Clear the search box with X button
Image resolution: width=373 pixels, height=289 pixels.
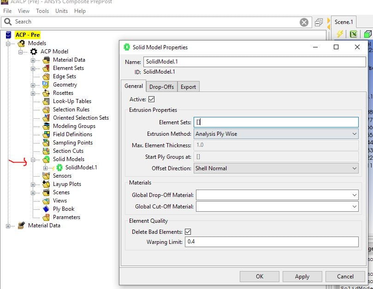point(304,23)
